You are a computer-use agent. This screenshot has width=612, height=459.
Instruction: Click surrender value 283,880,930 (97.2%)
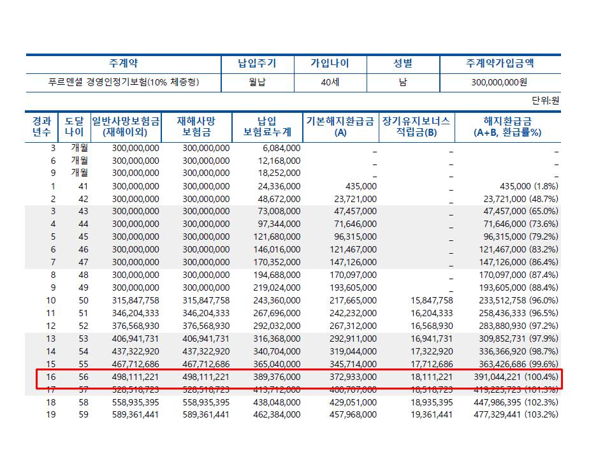pyautogui.click(x=519, y=326)
